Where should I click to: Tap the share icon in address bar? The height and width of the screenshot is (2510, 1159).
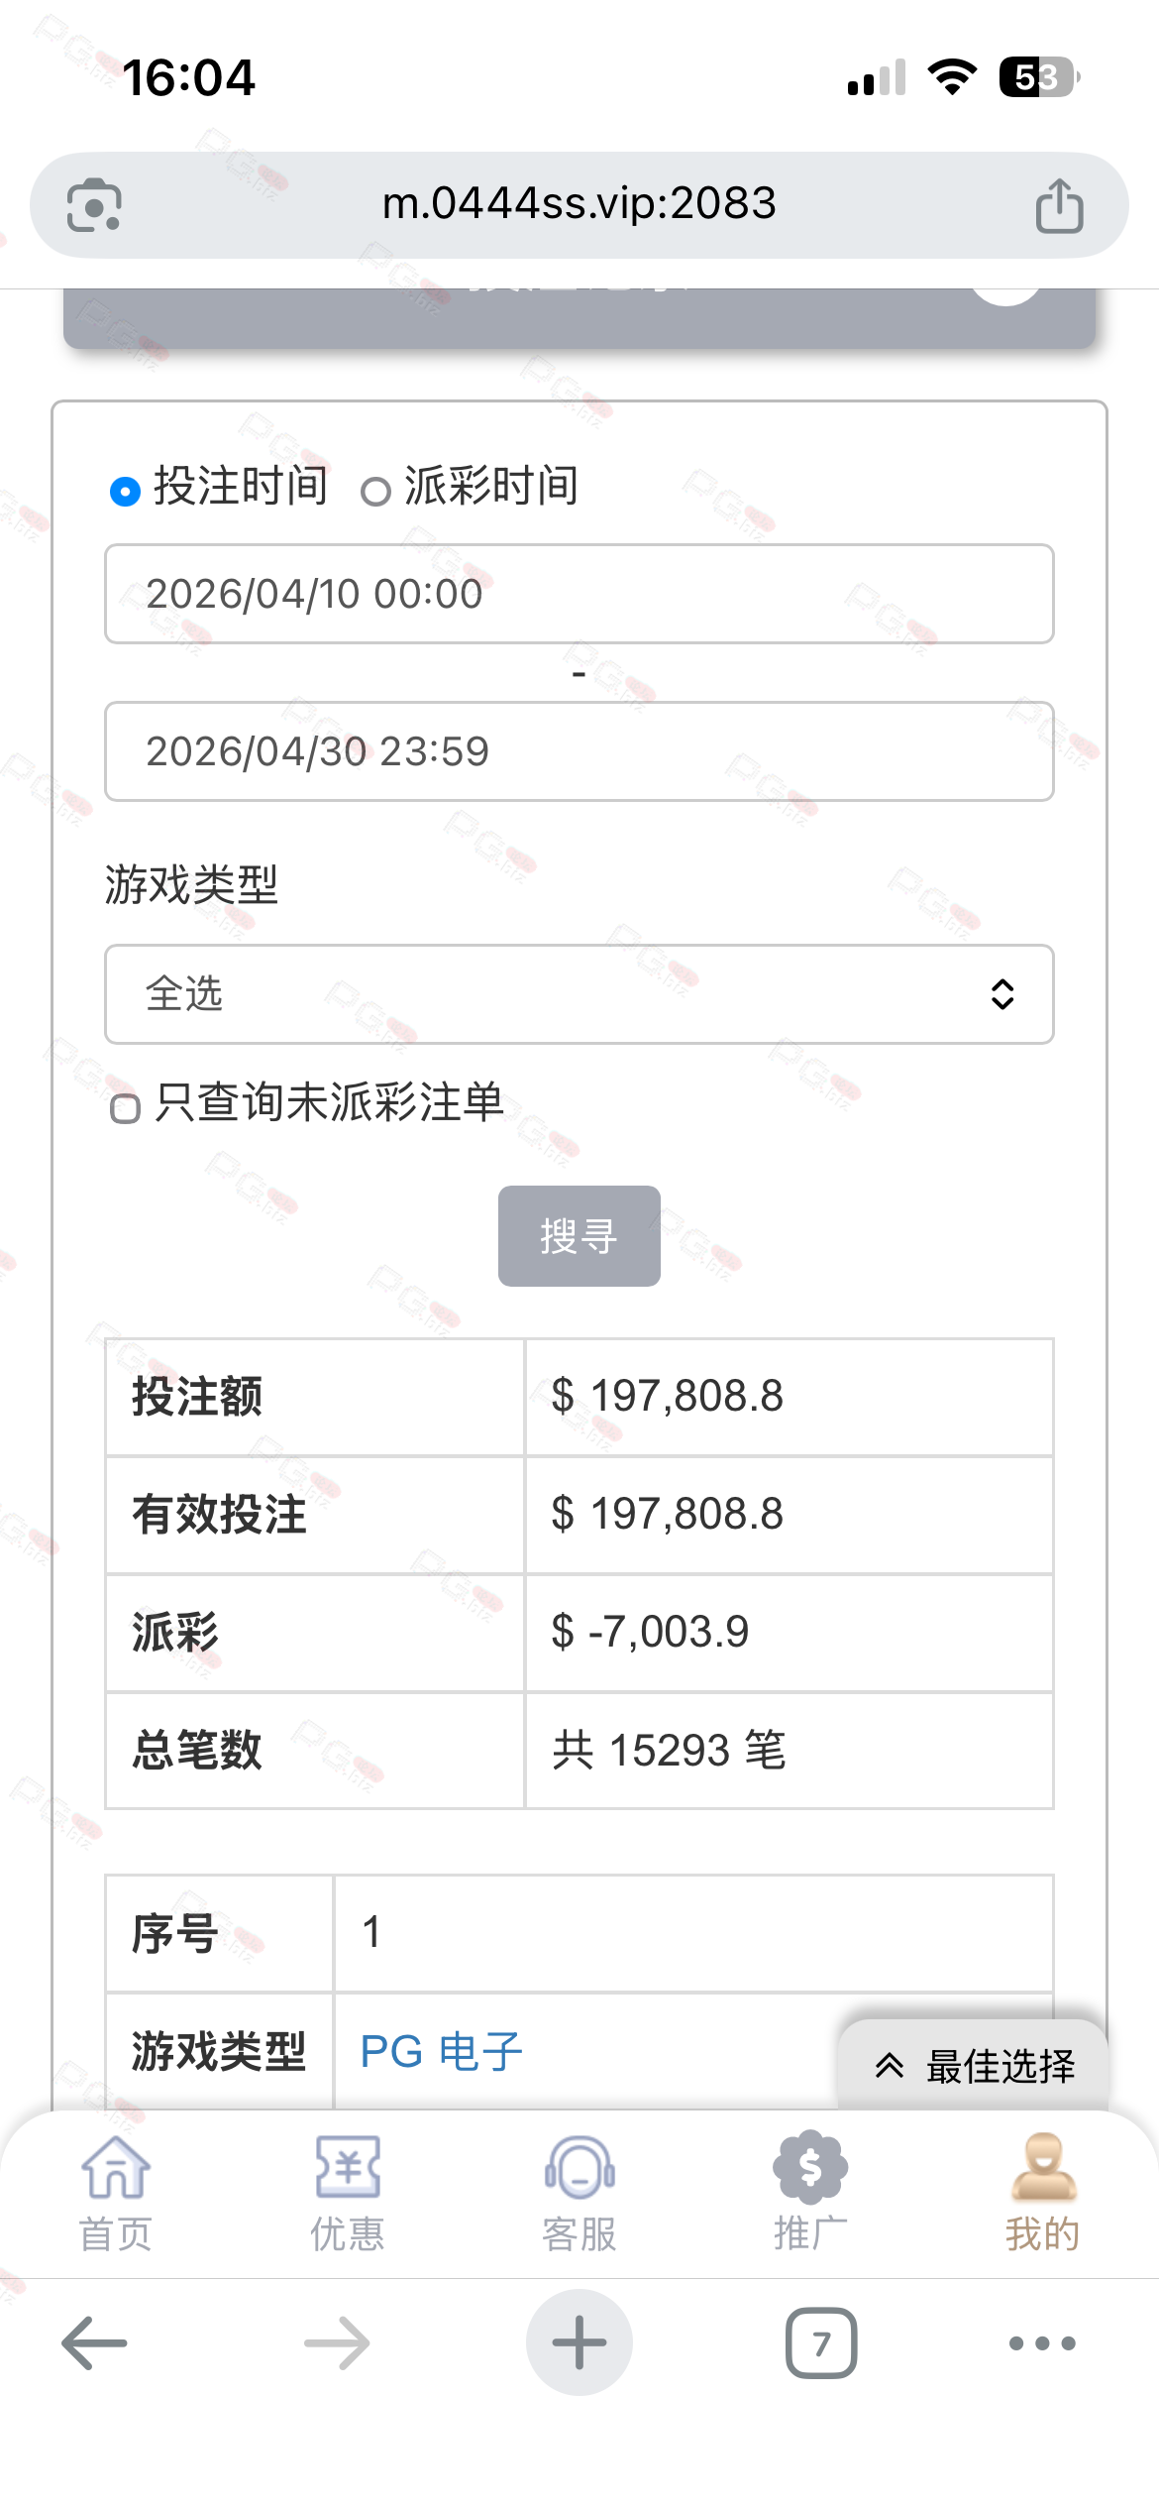(1059, 206)
